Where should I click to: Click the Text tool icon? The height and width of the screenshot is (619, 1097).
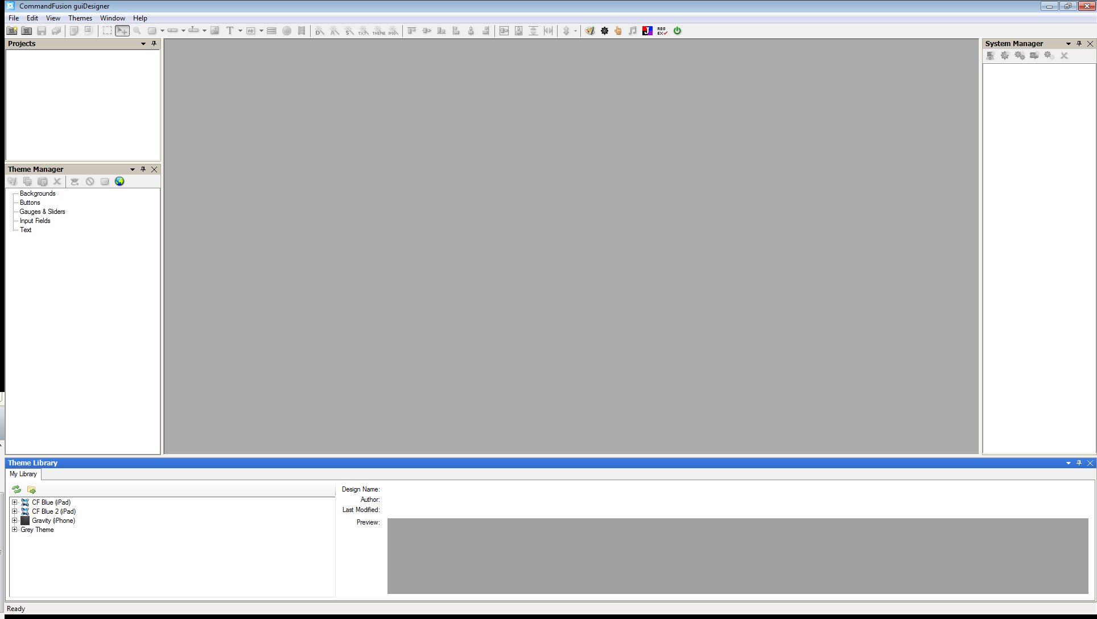pos(230,31)
